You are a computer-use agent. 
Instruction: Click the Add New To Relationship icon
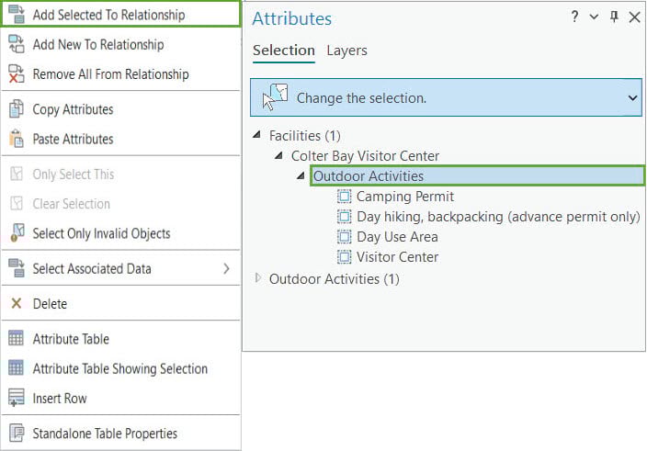tap(17, 44)
